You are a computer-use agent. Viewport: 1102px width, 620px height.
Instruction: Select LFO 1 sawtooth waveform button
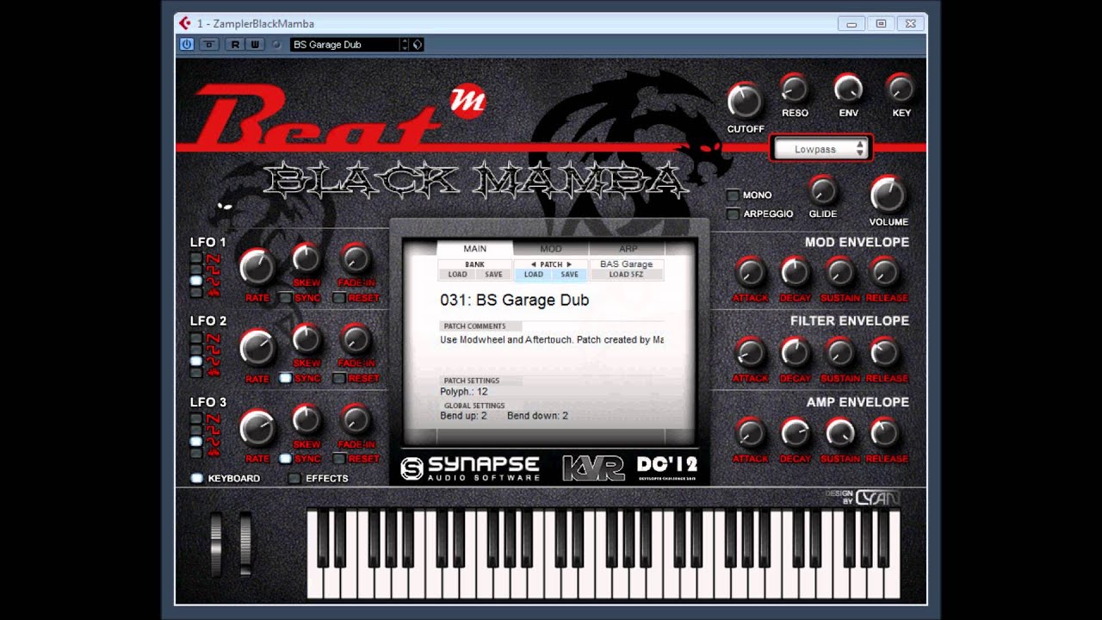(x=196, y=257)
